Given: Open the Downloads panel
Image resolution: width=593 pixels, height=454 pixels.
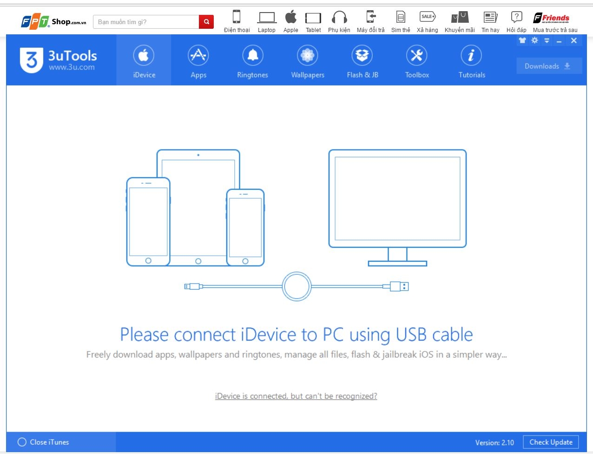Looking at the screenshot, I should (548, 66).
